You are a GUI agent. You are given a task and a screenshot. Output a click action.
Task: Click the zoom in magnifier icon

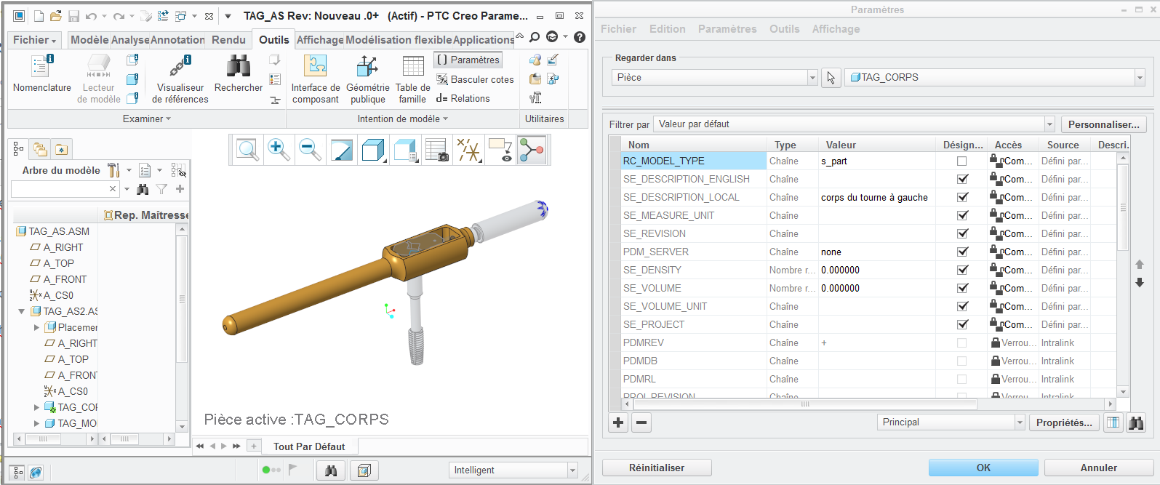point(278,150)
